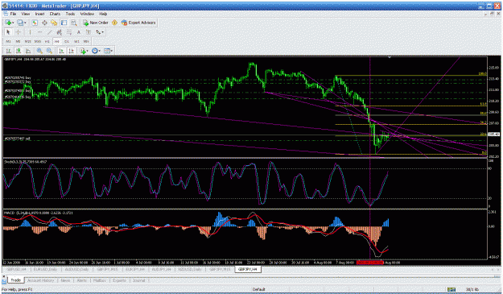Image resolution: width=503 pixels, height=294 pixels.
Task: Switch to the AUDJPY,H4 chart tab
Action: click(161, 269)
